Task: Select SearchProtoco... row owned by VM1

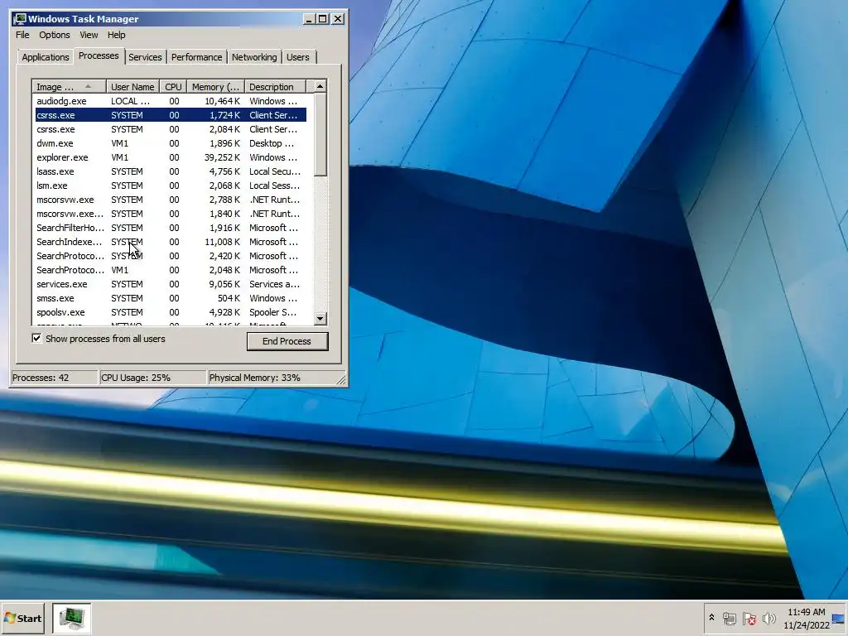Action: 171,270
